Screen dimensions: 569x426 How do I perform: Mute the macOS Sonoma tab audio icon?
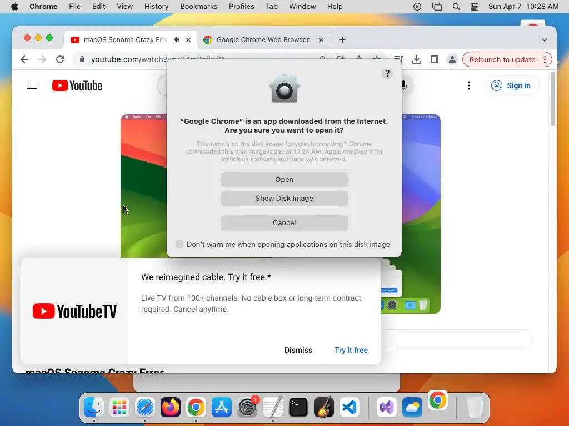pos(176,40)
